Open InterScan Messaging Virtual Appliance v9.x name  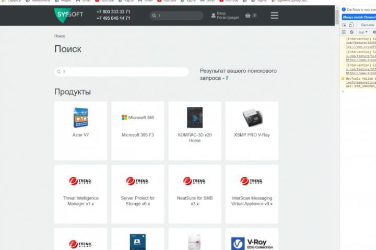click(252, 201)
